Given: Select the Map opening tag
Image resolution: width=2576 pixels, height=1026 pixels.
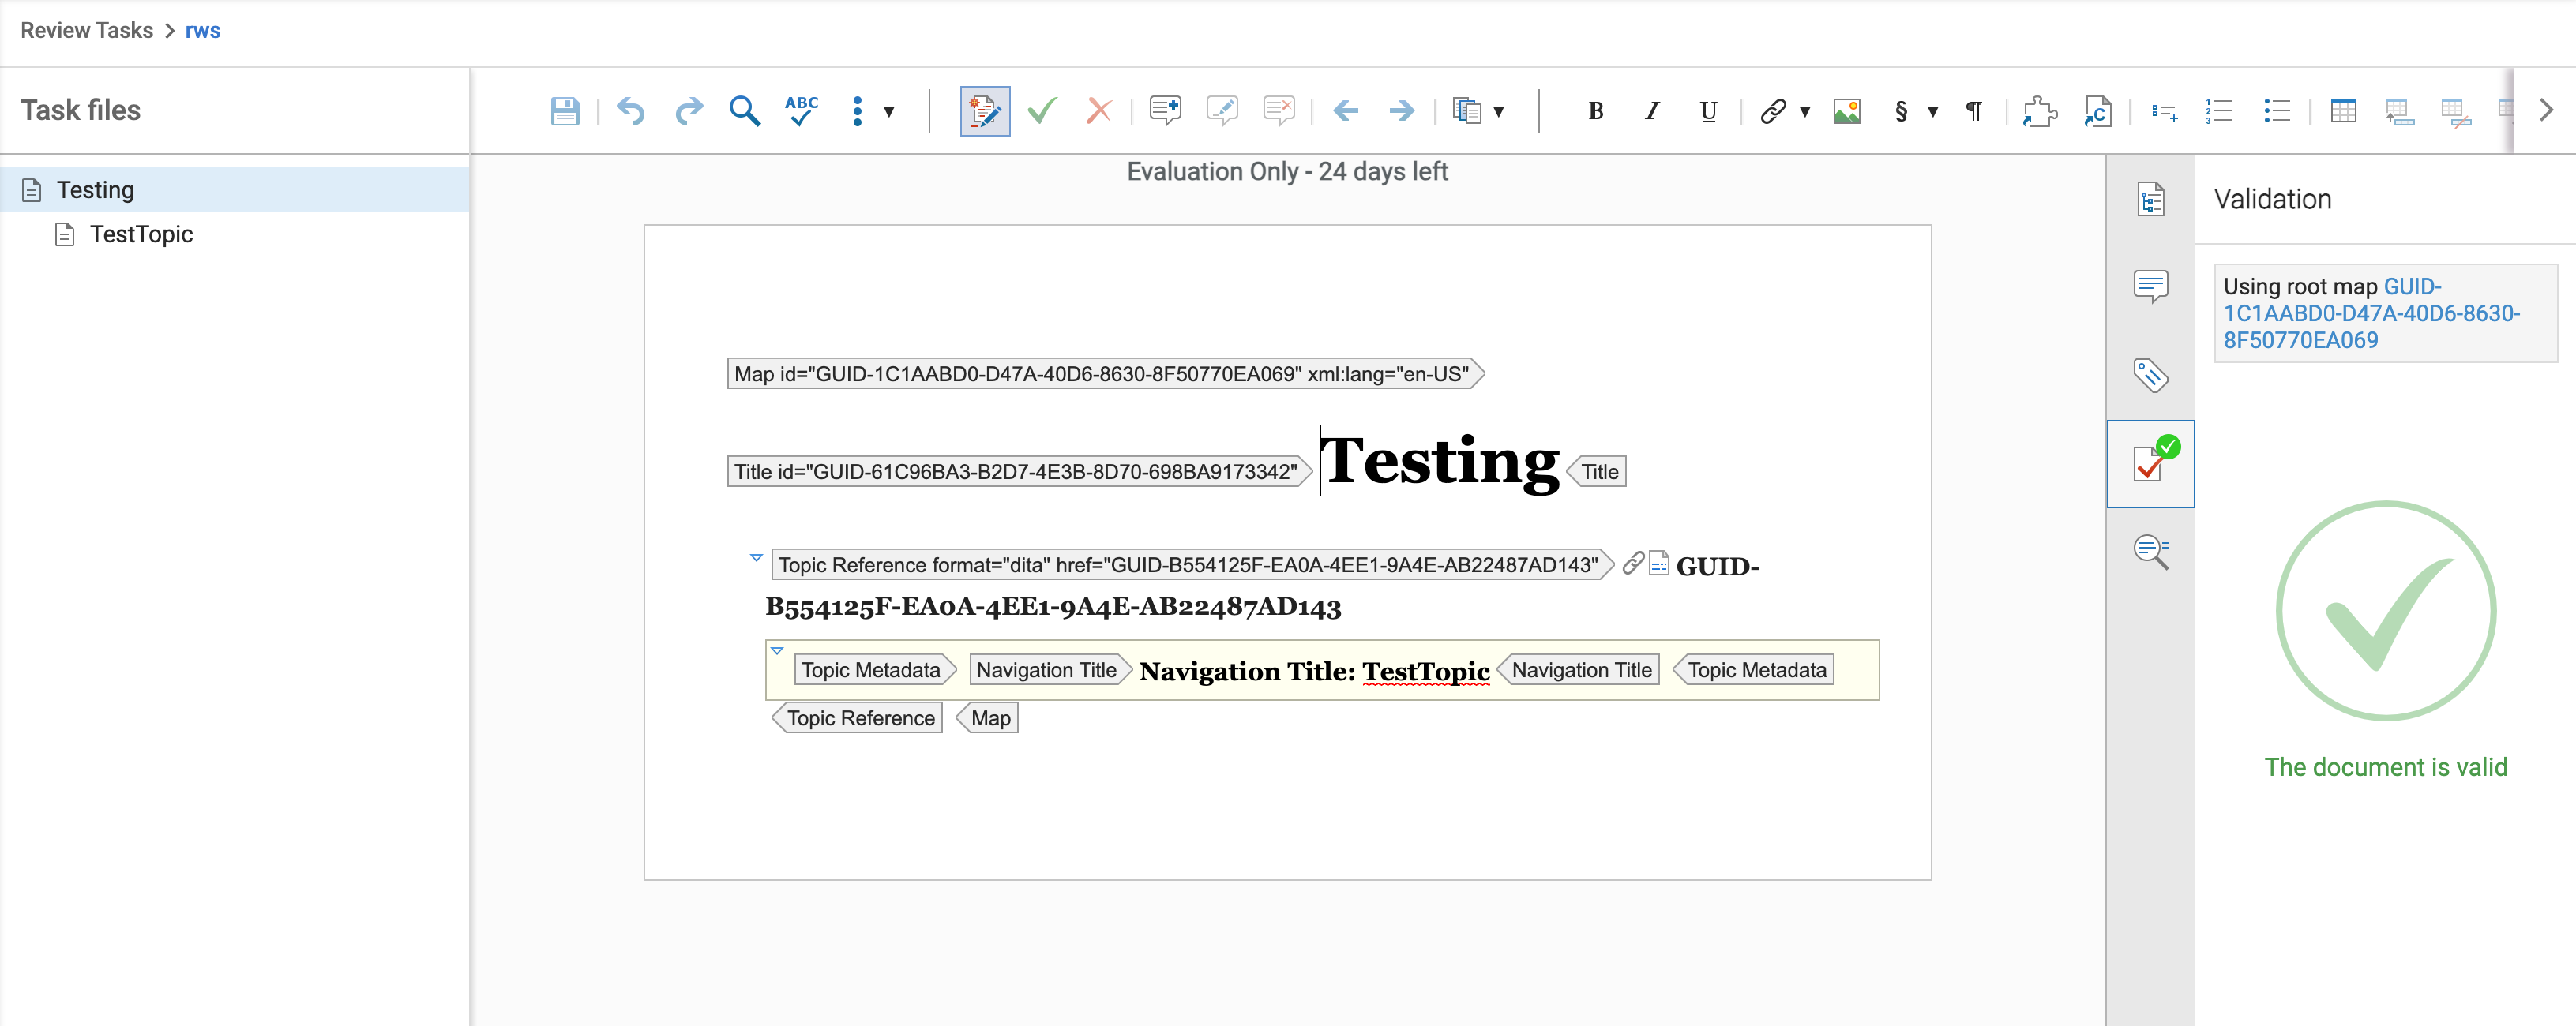Looking at the screenshot, I should tap(1105, 373).
